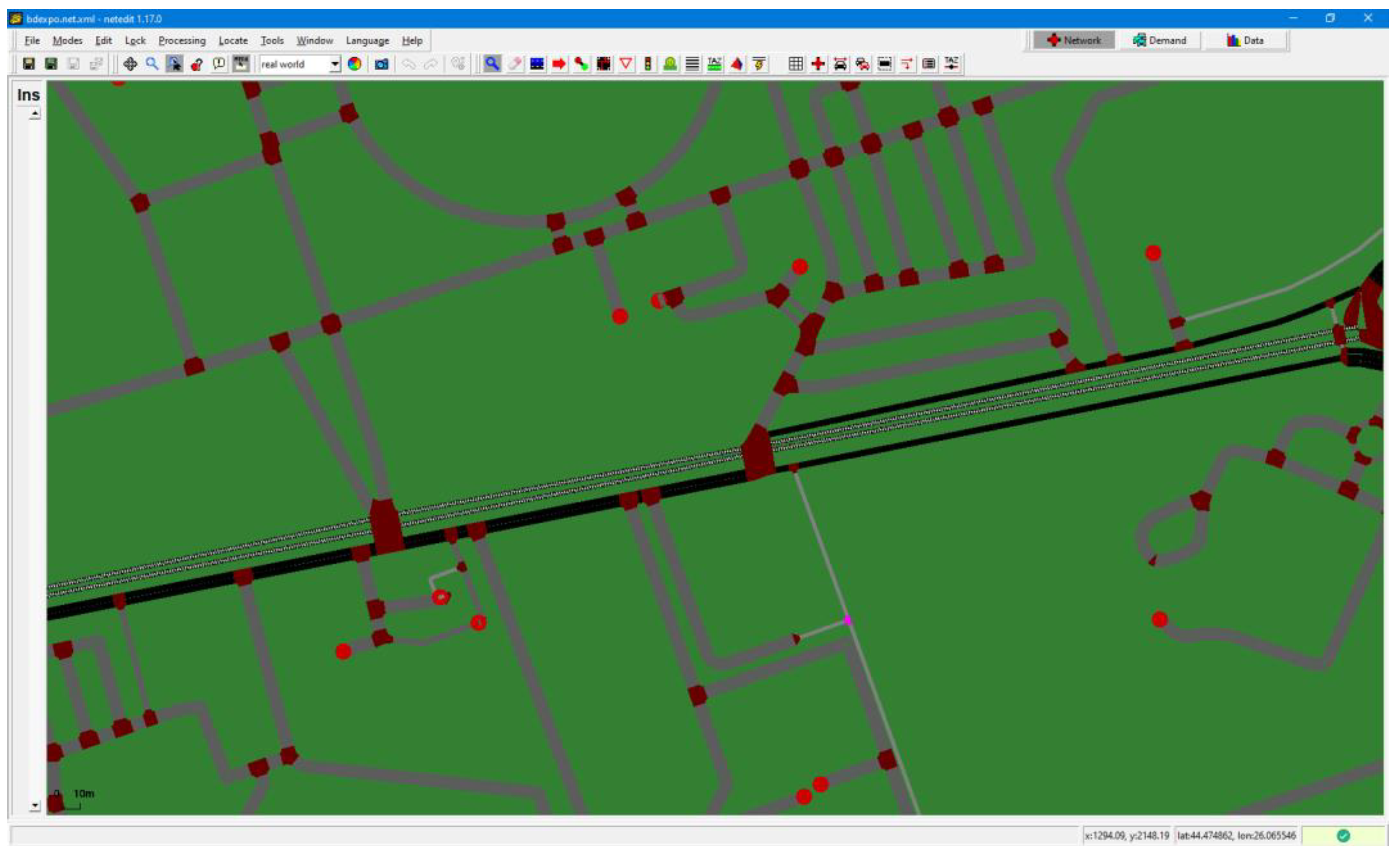This screenshot has width=1398, height=857.
Task: Open the polygon shape mode icon
Action: pos(737,64)
